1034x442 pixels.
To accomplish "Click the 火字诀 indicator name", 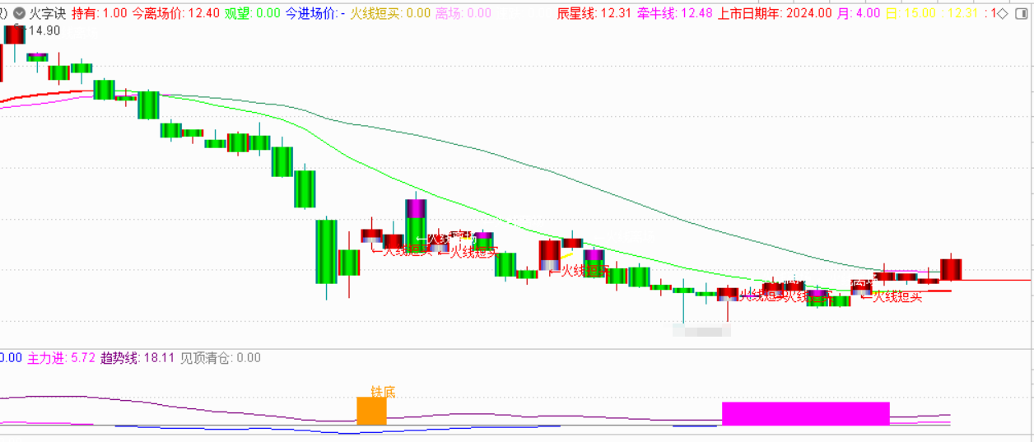I will click(47, 13).
